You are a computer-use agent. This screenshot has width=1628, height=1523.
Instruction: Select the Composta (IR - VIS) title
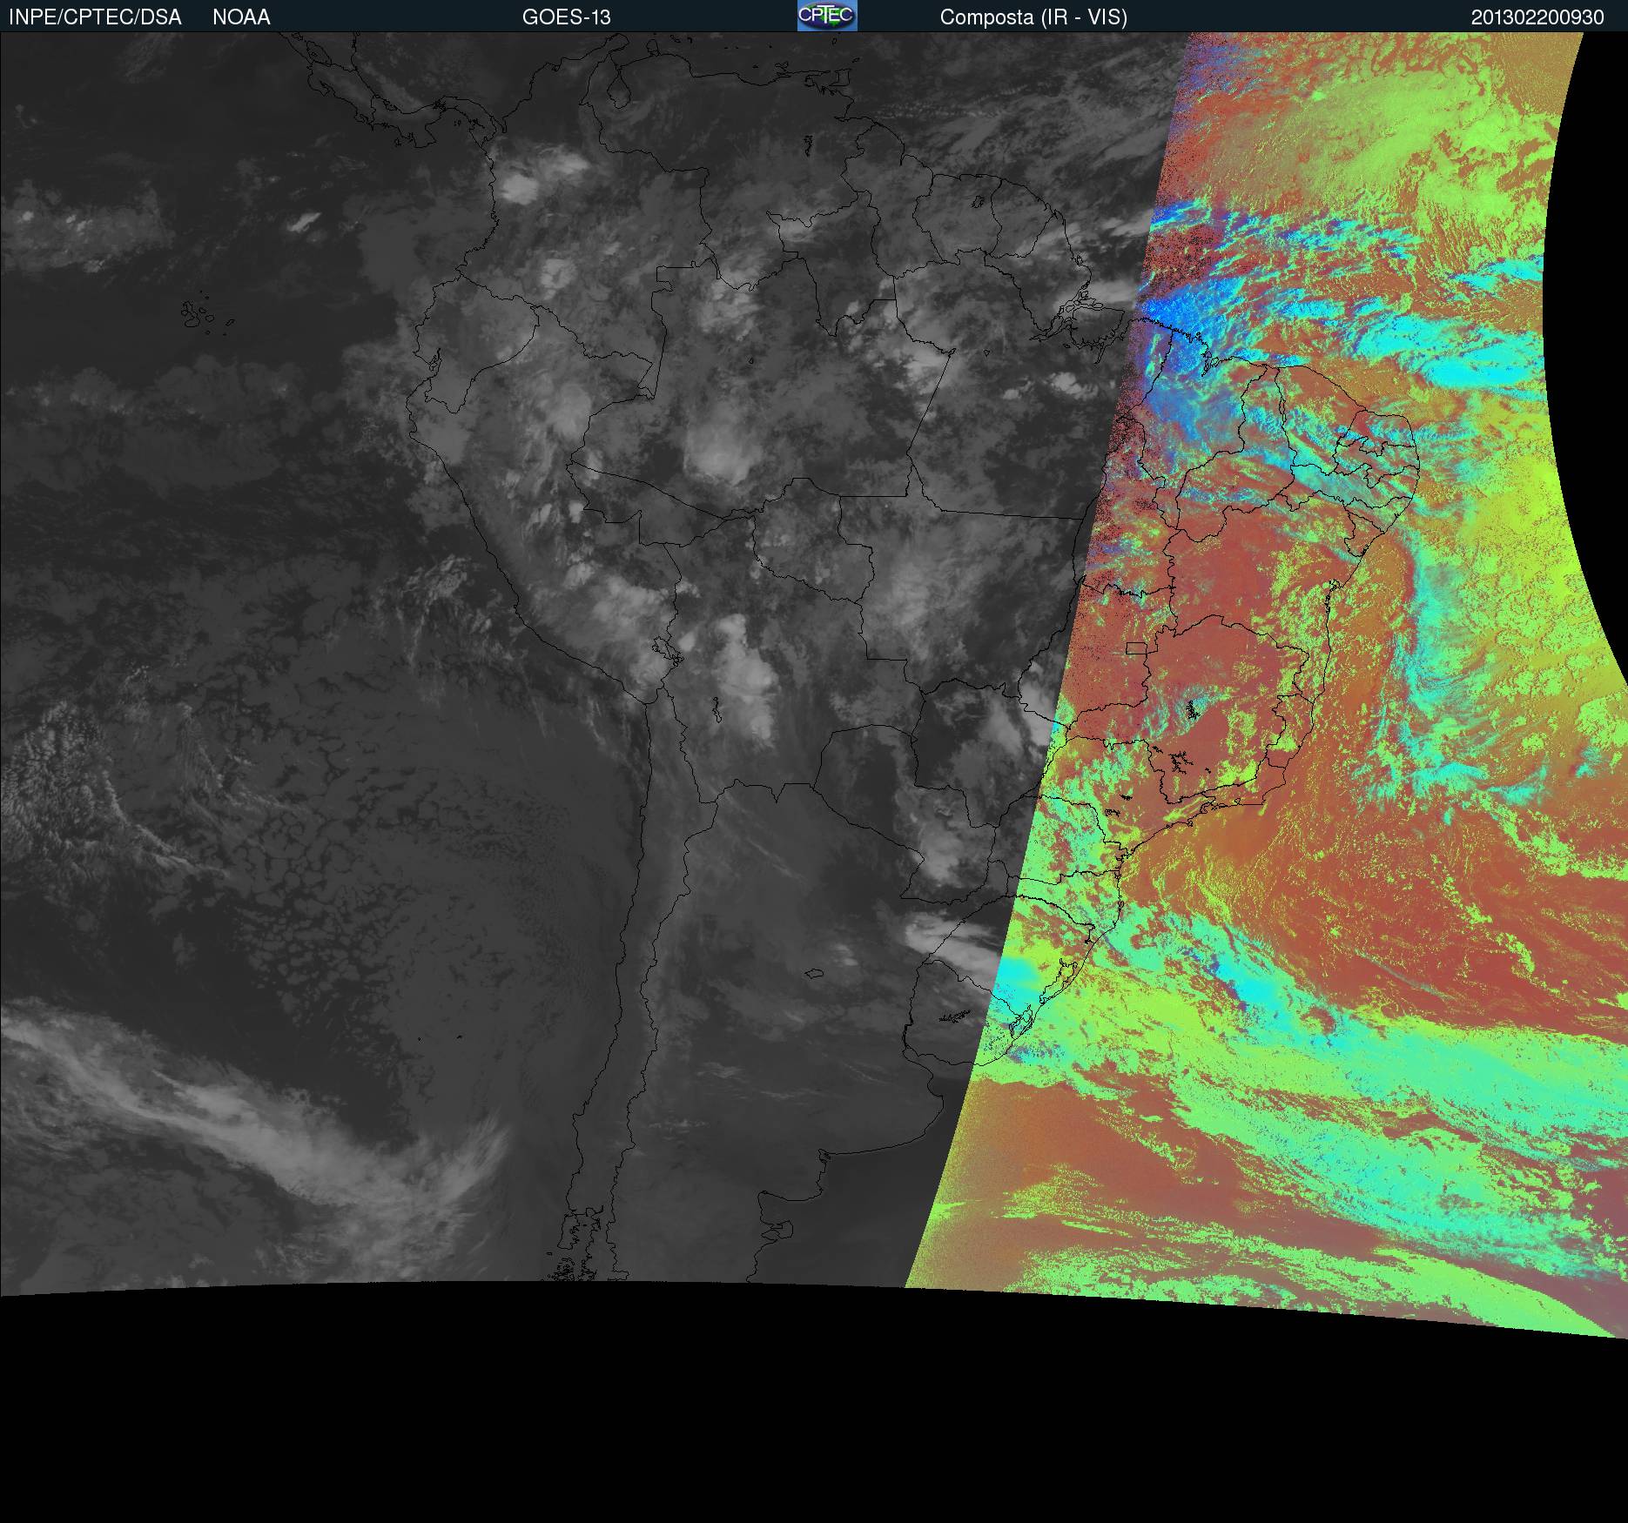click(x=1033, y=17)
